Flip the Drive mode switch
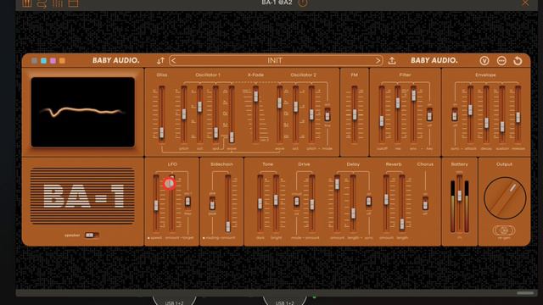The width and height of the screenshot is (543, 305). 296,202
